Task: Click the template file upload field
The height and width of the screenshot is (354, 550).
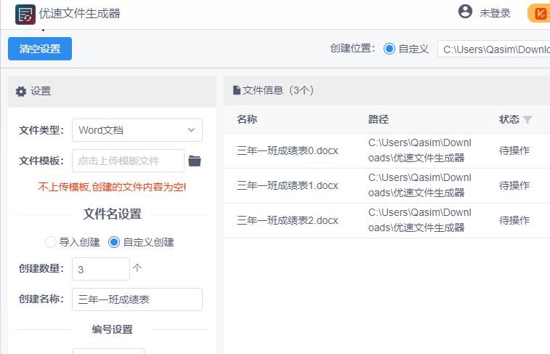Action: pyautogui.click(x=128, y=161)
